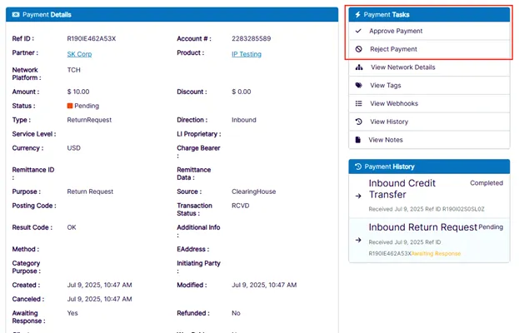Click the checkmark icon beside Approve Payment
519x333 pixels.
tap(358, 31)
